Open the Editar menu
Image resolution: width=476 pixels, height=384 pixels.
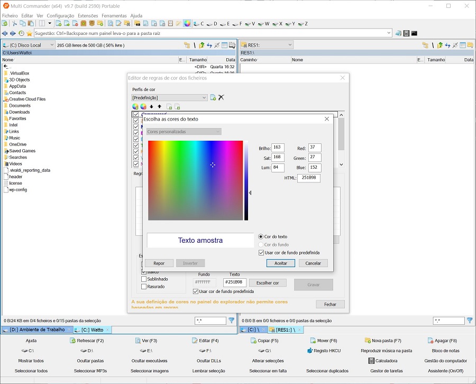pyautogui.click(x=27, y=15)
